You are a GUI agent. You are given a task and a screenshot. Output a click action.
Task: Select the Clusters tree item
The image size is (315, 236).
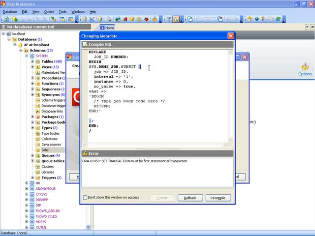coord(47,167)
